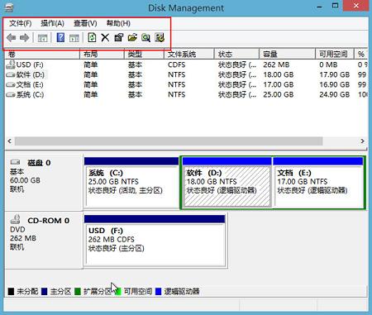The width and height of the screenshot is (372, 315).
Task: Click the Forward arrow toolbar icon
Action: (25, 37)
